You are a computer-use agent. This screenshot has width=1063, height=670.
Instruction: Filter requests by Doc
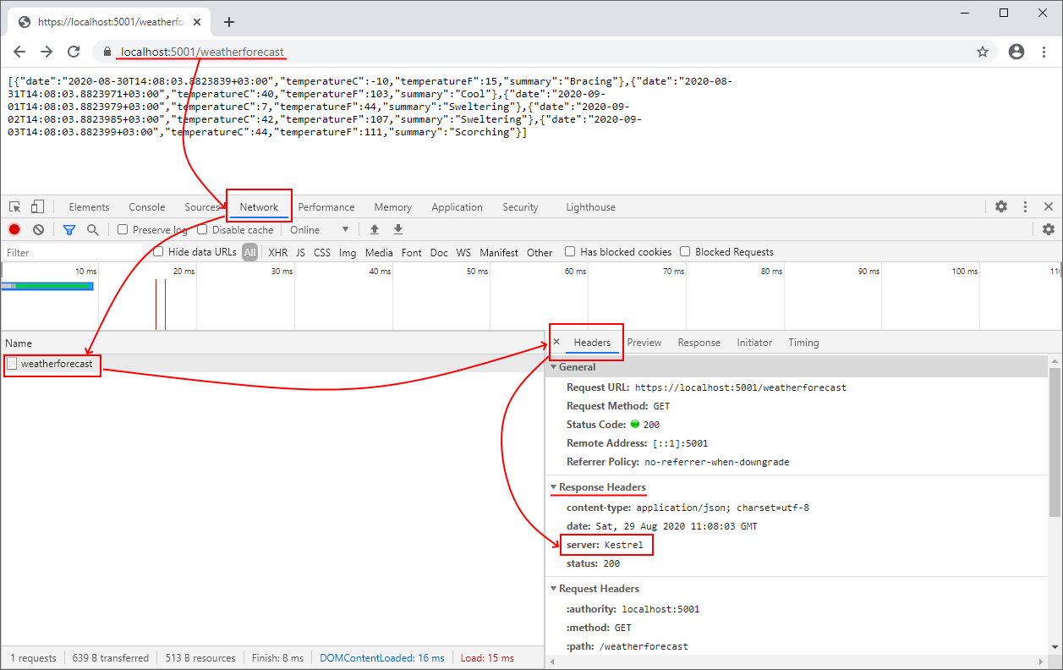tap(439, 252)
